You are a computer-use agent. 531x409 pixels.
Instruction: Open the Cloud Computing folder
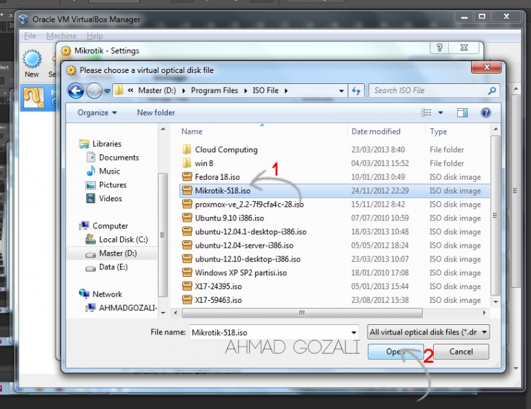(226, 149)
